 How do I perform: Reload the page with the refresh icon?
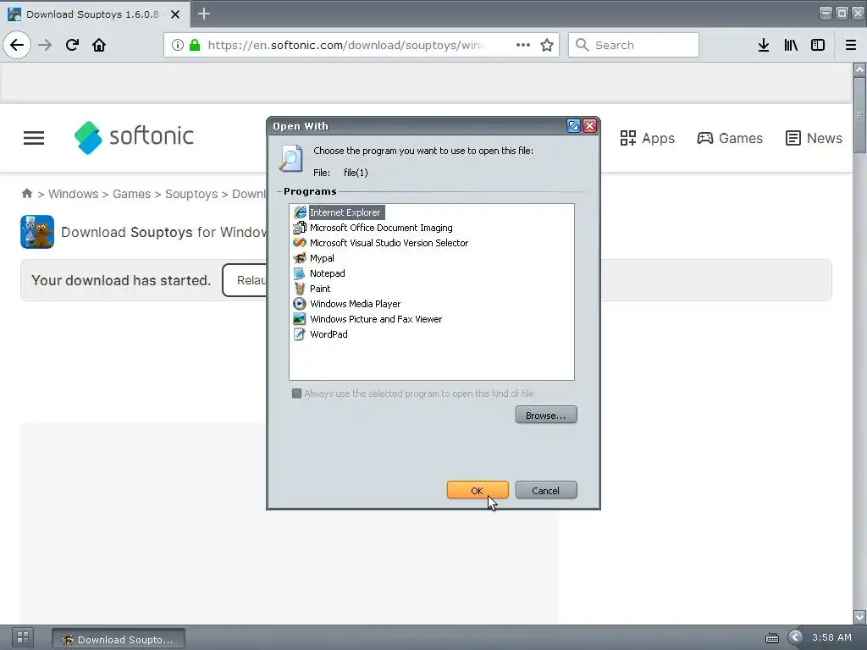pyautogui.click(x=72, y=45)
